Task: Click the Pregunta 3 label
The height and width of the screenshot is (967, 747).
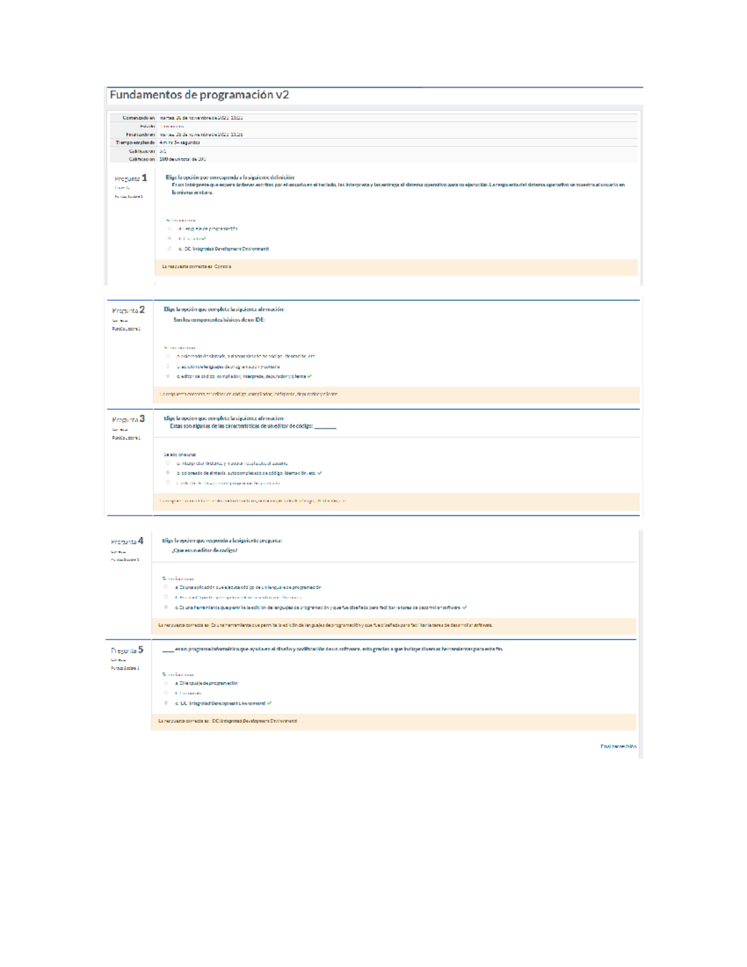Action: (128, 419)
